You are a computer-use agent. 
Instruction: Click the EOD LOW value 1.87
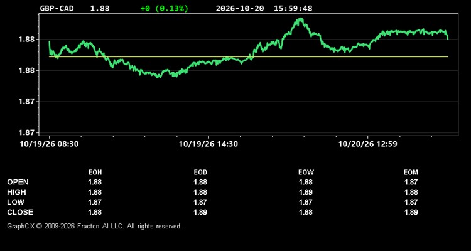pyautogui.click(x=200, y=202)
